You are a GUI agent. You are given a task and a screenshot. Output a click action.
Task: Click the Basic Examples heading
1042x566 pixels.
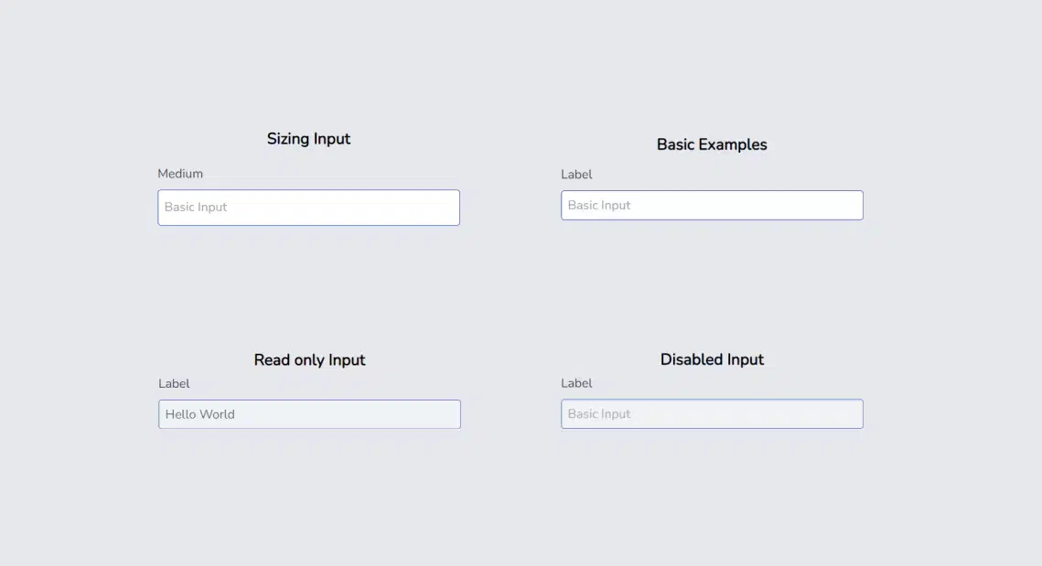point(712,144)
